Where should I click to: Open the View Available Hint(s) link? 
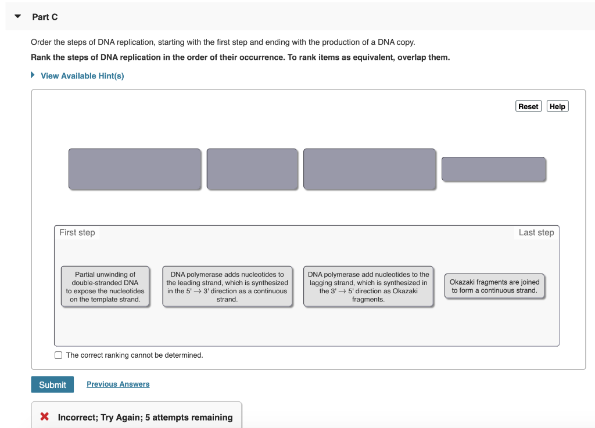(83, 76)
